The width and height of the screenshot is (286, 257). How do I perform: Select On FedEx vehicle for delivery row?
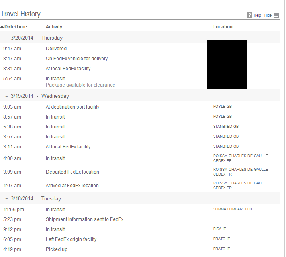76,59
